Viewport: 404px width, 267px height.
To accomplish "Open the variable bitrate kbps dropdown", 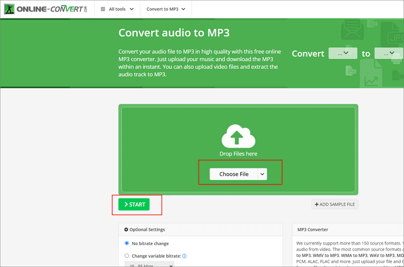I will pos(149,265).
